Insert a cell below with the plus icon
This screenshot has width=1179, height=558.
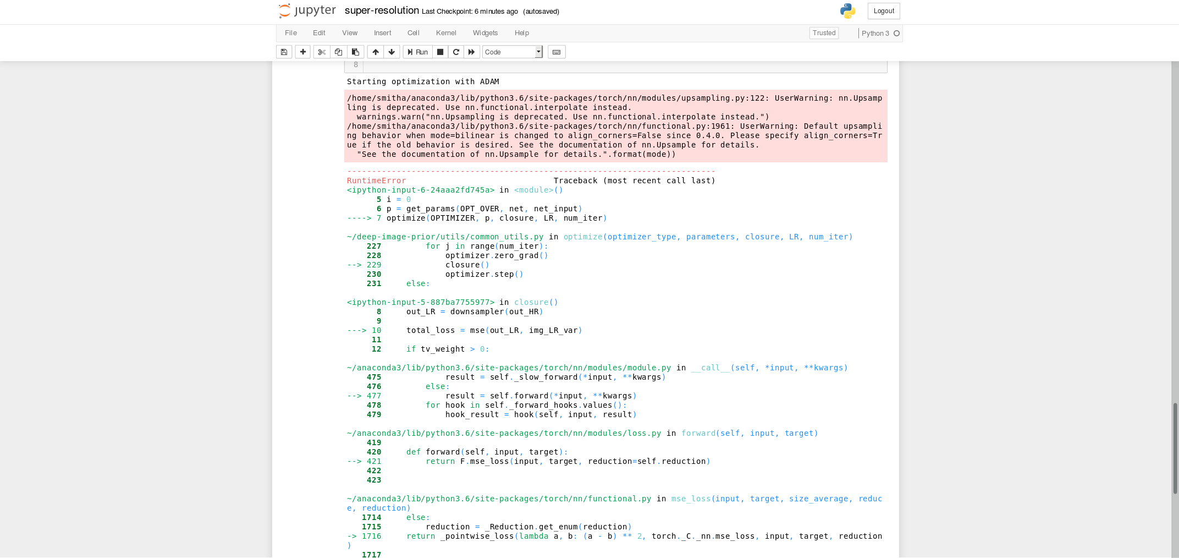[x=302, y=52]
